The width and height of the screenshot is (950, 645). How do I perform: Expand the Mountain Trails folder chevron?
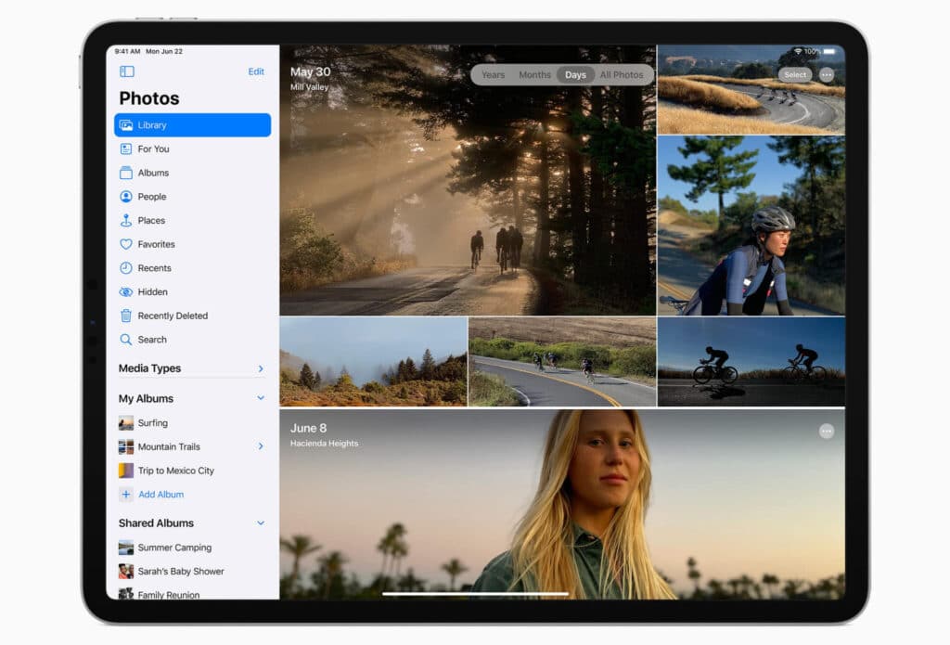(261, 446)
